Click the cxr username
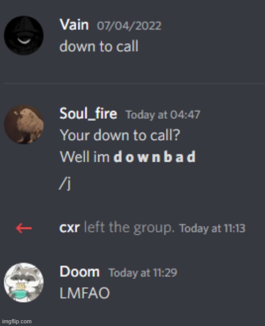This screenshot has height=326, width=265. 69,228
